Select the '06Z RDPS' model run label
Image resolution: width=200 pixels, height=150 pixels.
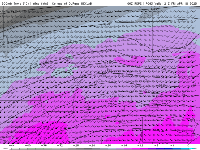[134, 3]
